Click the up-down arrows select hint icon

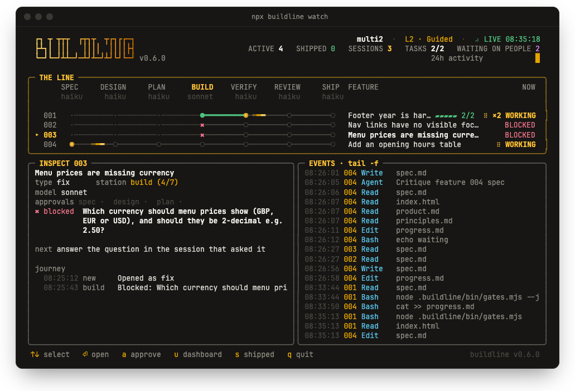point(35,354)
